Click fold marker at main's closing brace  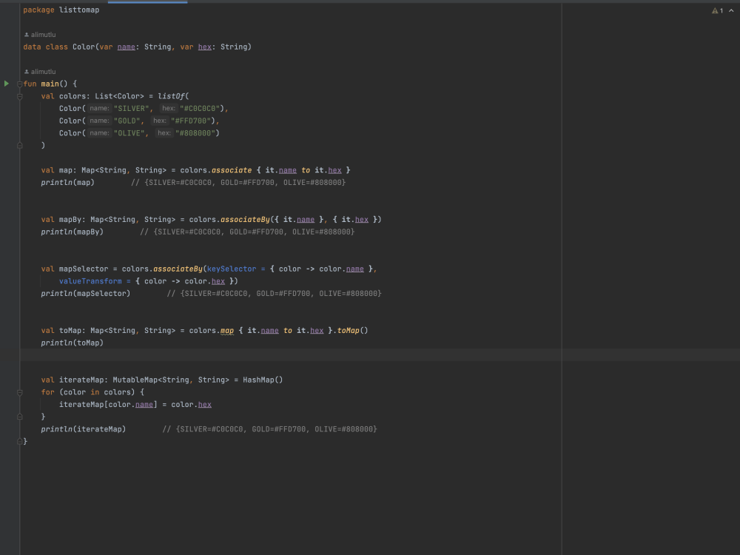point(20,441)
